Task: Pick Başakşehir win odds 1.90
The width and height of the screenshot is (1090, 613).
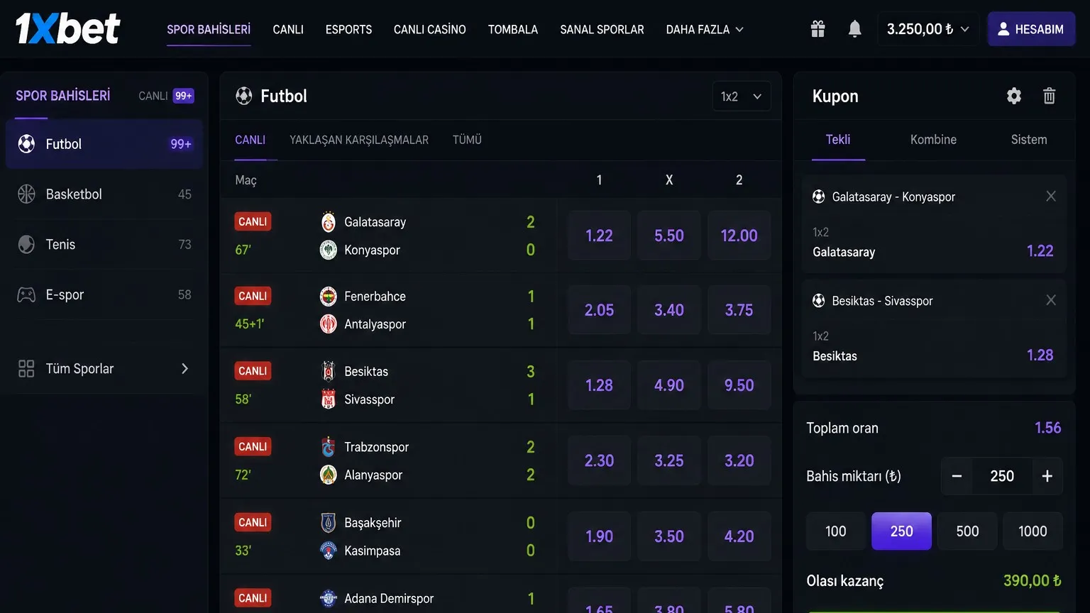Action: 599,536
